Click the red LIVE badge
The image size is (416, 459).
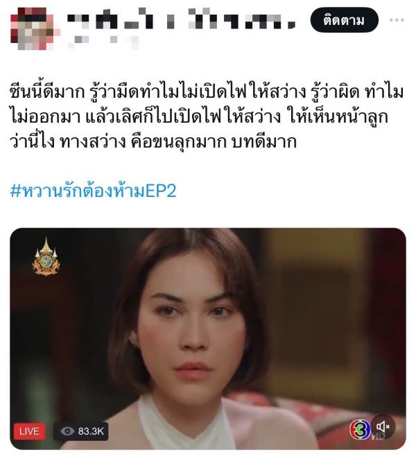(x=29, y=431)
